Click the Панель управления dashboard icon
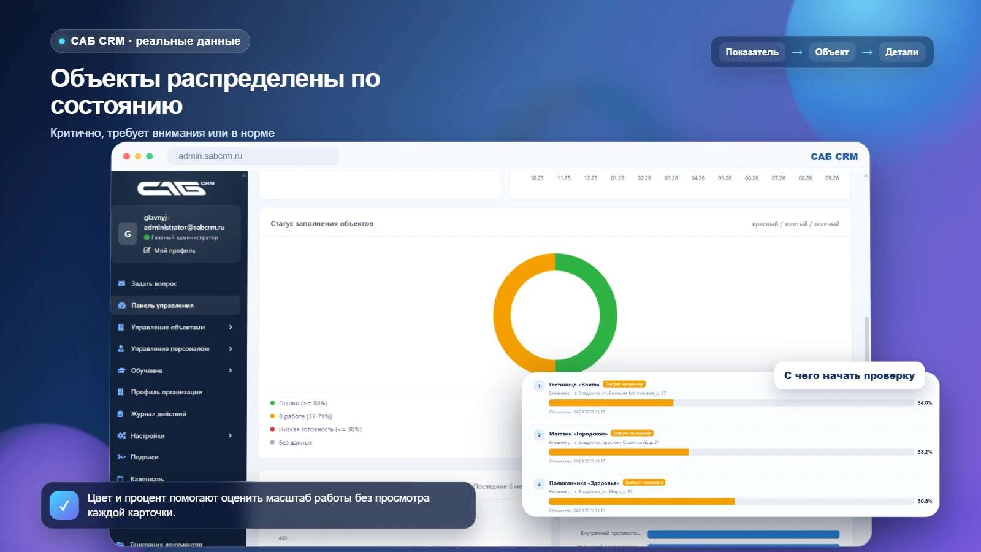Image resolution: width=981 pixels, height=552 pixels. point(121,305)
